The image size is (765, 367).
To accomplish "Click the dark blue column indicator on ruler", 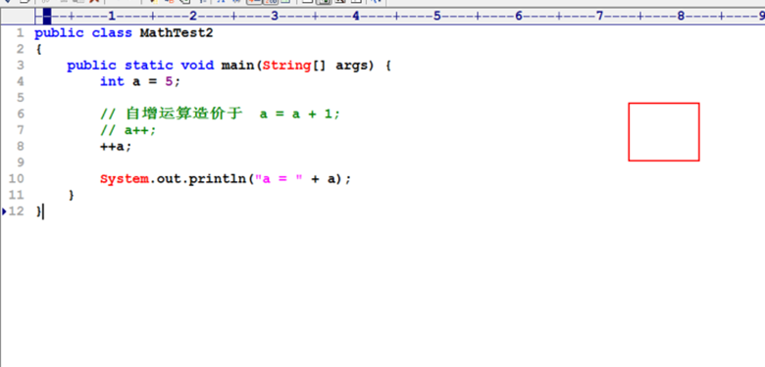I will 47,17.
